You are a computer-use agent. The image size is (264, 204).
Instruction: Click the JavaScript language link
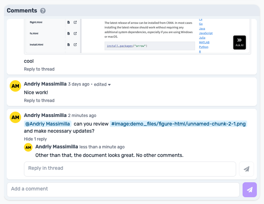coord(206,33)
